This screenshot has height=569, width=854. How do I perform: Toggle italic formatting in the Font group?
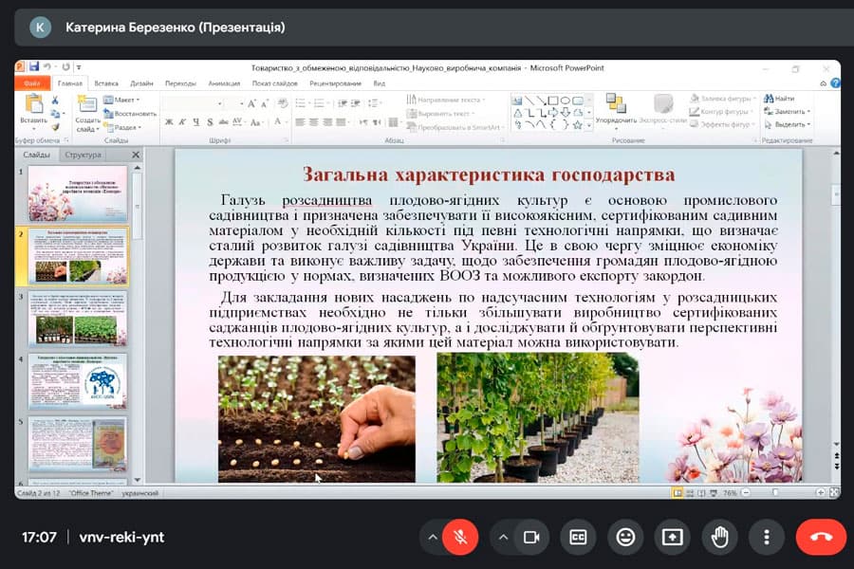181,120
